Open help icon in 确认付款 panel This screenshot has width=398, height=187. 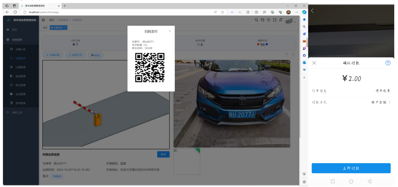tap(388, 63)
